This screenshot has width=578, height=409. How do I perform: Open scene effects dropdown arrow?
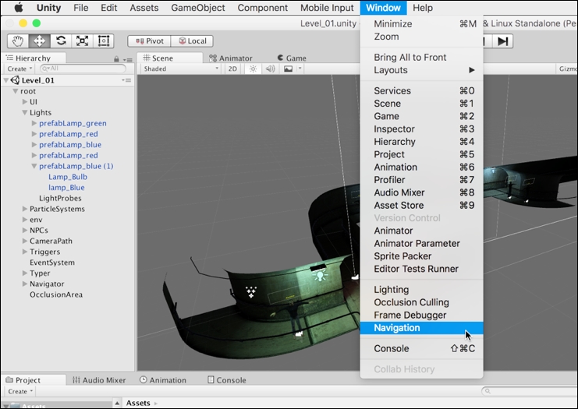pos(300,69)
